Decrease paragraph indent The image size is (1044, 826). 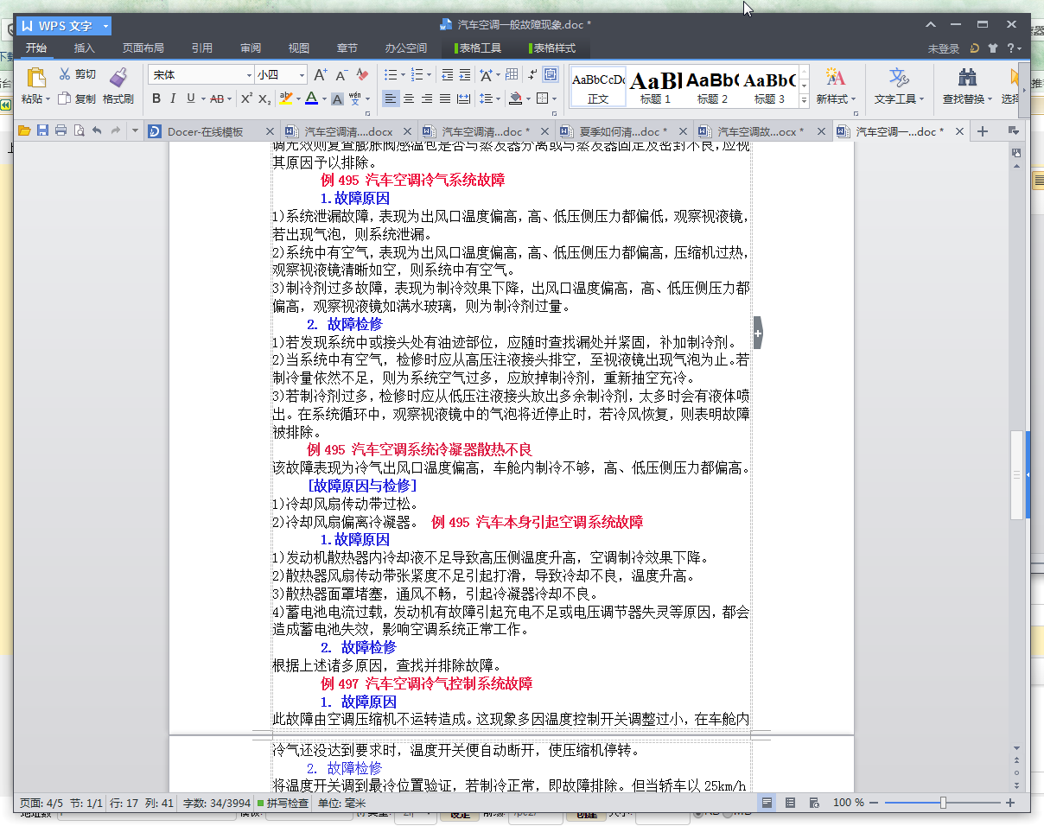coord(447,75)
